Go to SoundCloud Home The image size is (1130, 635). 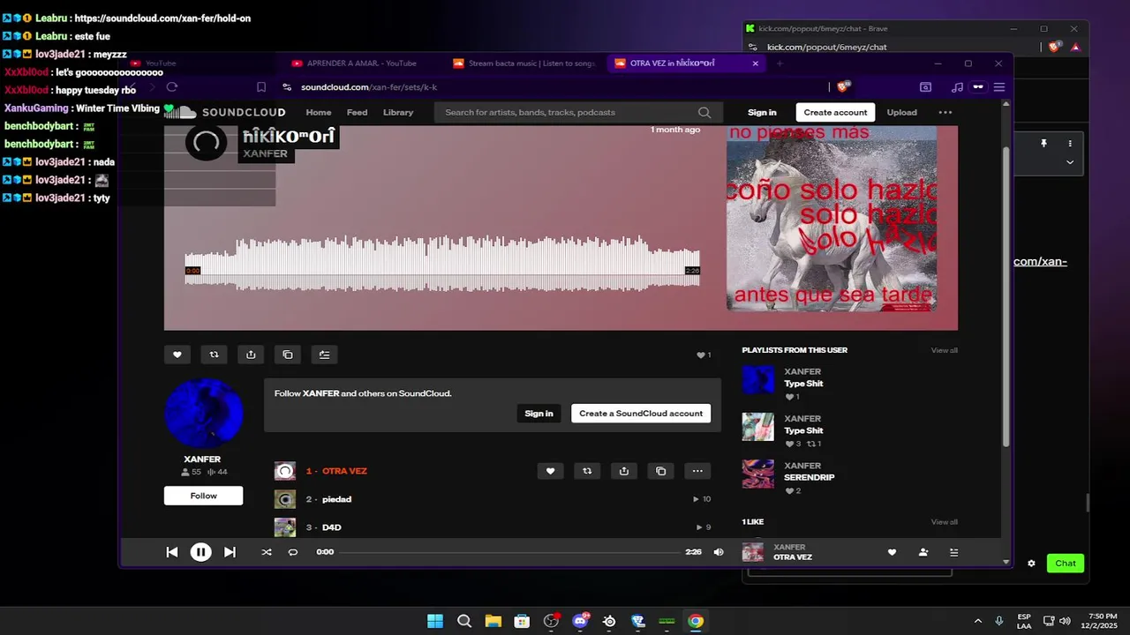319,112
